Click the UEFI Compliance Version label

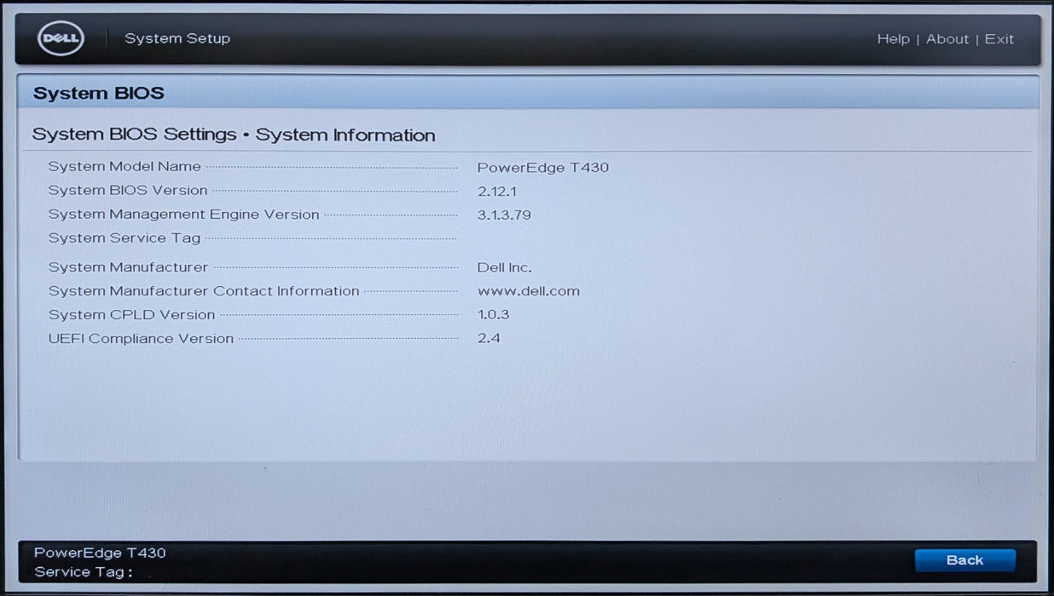pos(141,339)
